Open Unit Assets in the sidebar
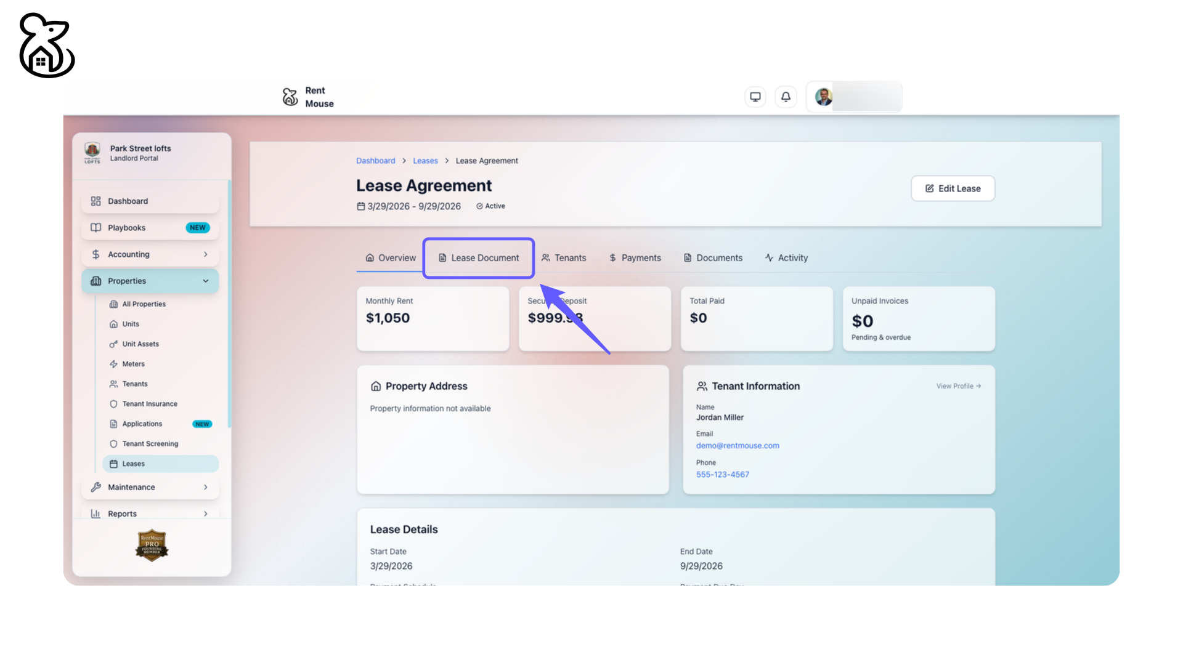 140,344
